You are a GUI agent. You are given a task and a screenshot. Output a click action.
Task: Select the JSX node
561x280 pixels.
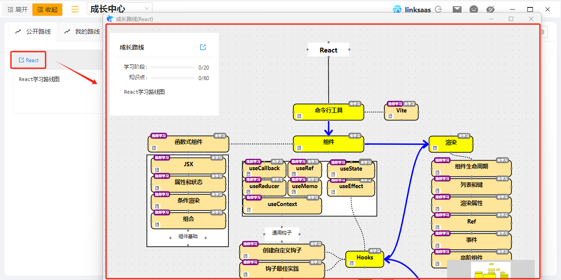point(188,166)
